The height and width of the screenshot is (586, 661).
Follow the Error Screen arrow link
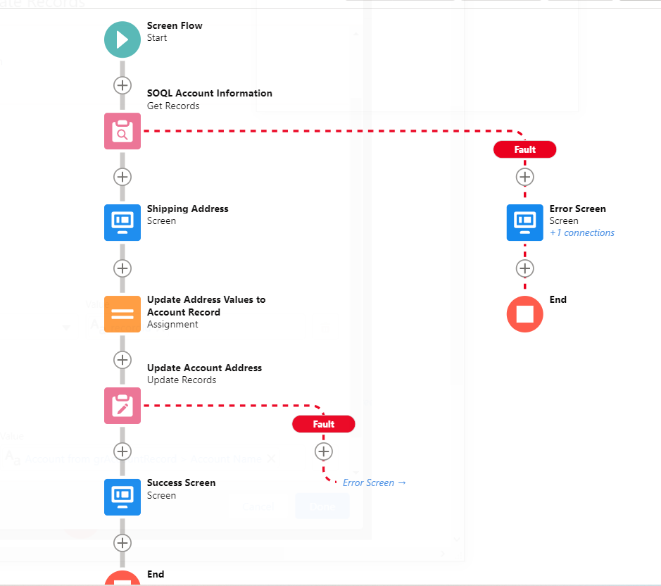[x=374, y=482]
